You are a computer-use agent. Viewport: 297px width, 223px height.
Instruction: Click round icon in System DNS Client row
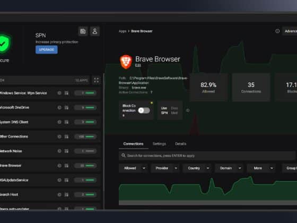59,122
